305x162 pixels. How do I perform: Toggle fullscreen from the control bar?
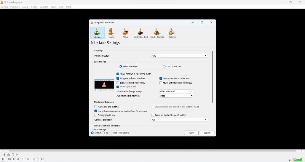point(24,159)
